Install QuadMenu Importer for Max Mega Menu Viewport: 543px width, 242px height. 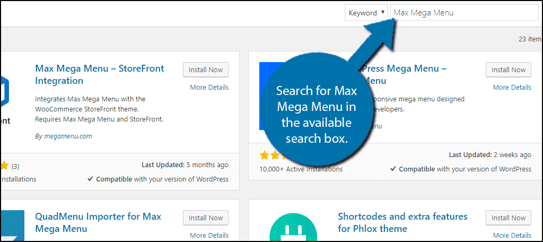pos(206,218)
